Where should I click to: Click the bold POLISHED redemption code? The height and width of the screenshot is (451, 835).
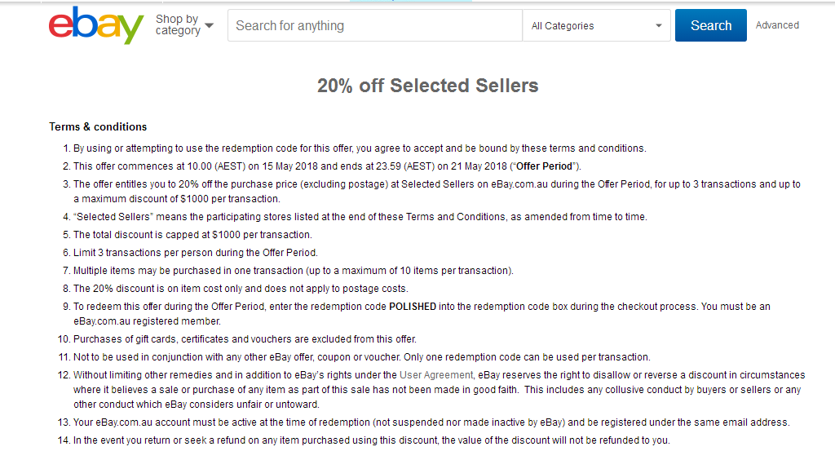(413, 307)
